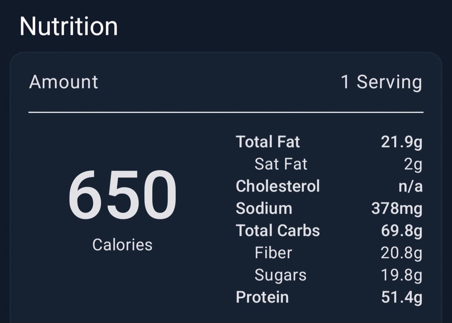Select the Total Fat row label

(268, 142)
